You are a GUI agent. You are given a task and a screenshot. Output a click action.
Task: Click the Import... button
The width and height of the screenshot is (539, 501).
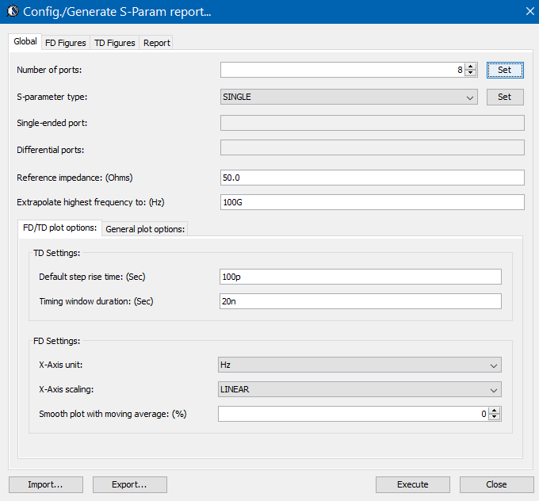(x=45, y=484)
